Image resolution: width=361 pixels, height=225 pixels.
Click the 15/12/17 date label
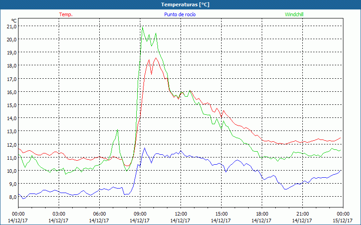(342, 220)
